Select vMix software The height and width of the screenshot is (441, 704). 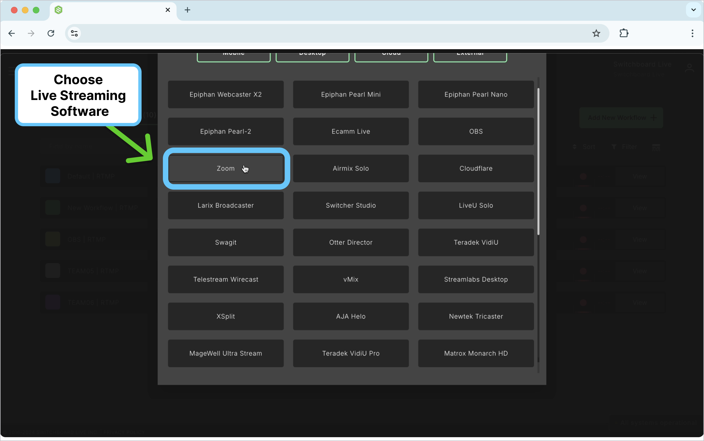[351, 280]
